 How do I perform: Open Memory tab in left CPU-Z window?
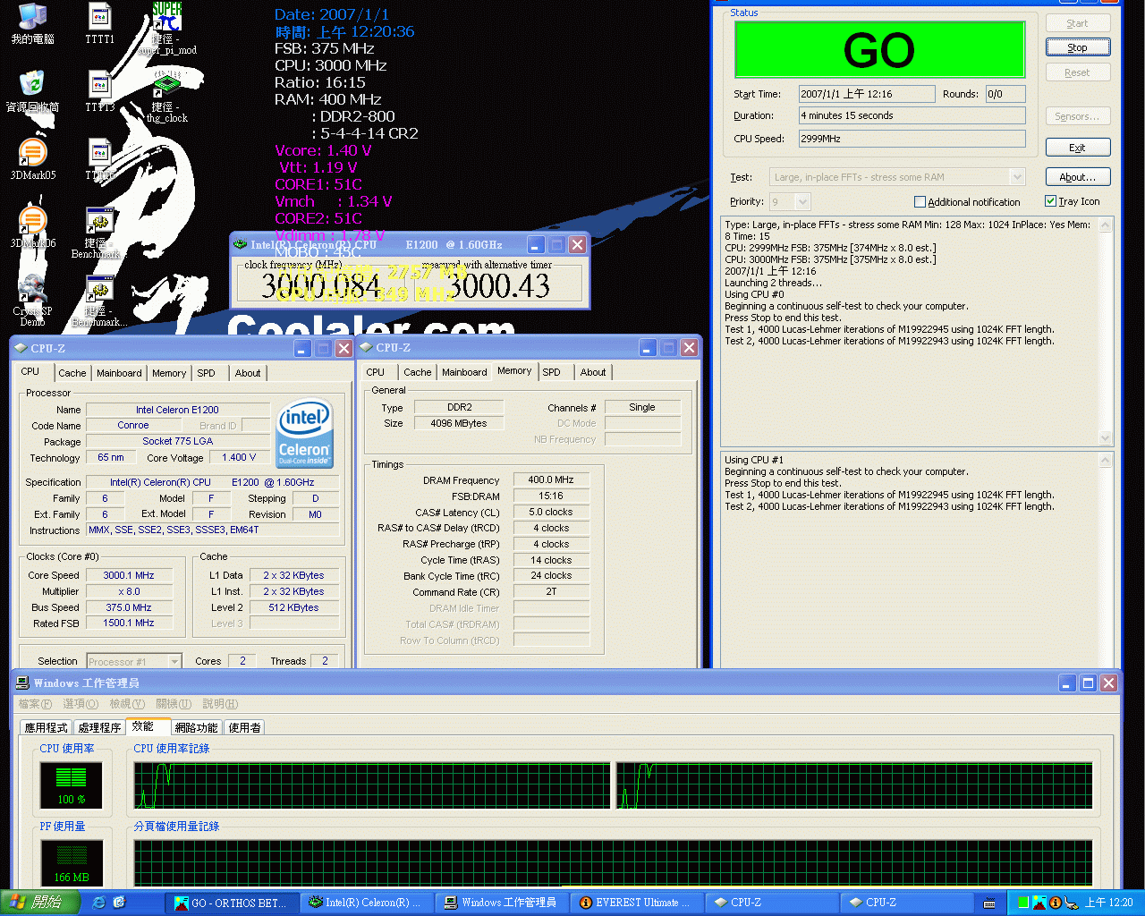tap(169, 373)
